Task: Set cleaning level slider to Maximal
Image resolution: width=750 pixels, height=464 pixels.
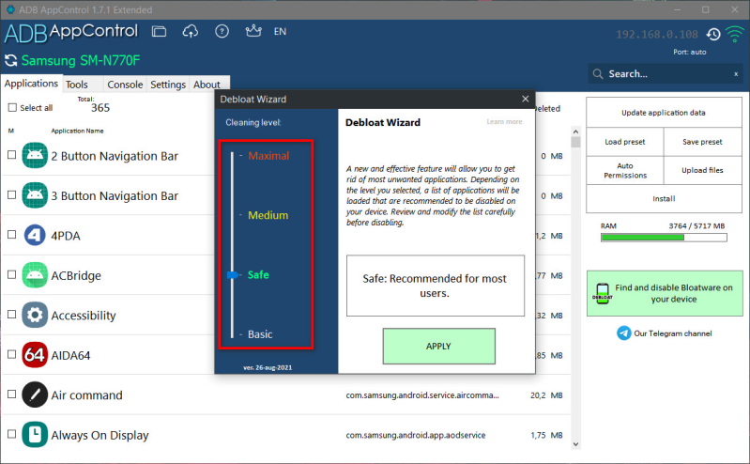Action: click(234, 156)
